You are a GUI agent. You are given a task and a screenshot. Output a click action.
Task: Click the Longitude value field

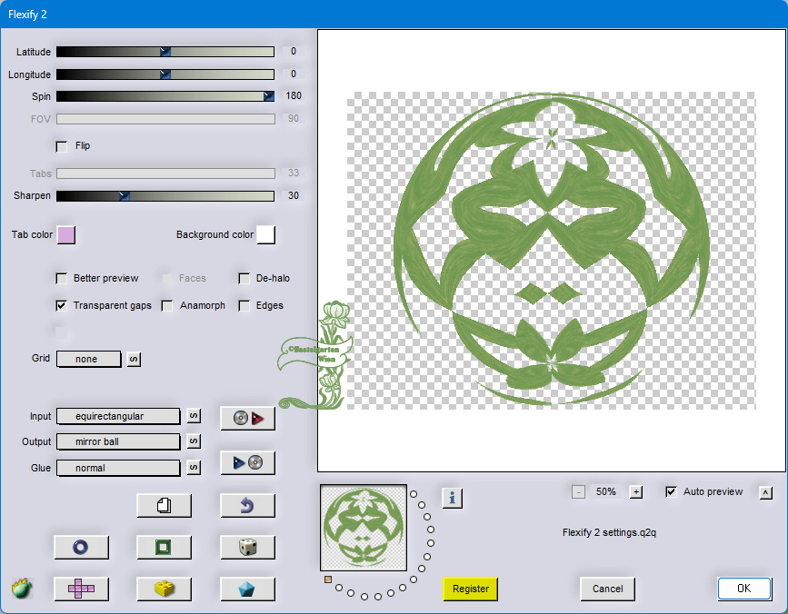click(294, 74)
